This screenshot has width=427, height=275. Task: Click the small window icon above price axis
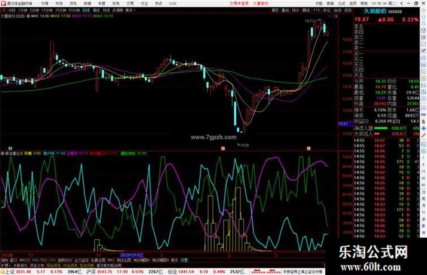(x=335, y=16)
